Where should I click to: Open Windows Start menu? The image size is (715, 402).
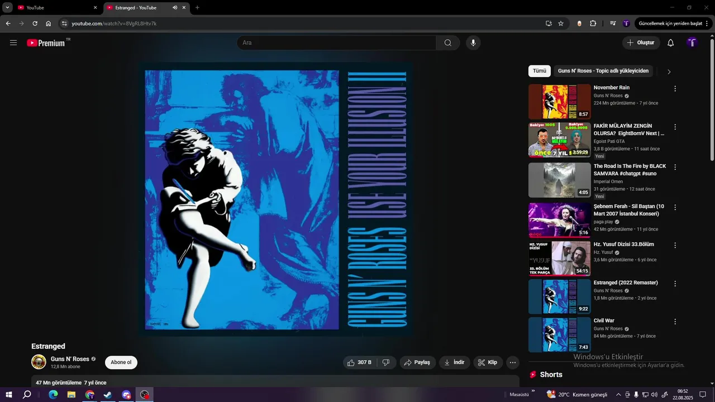8,395
